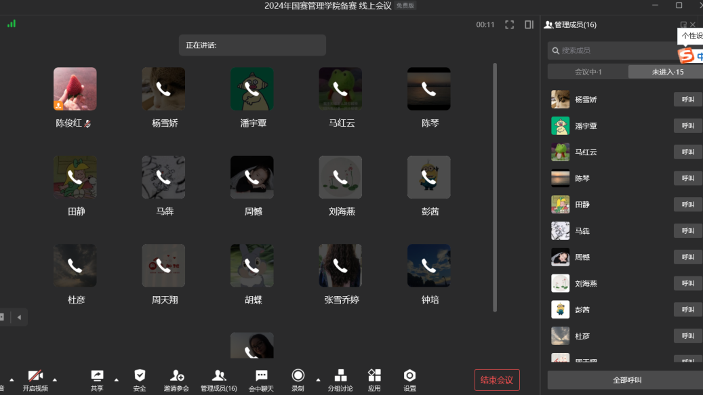Expand the arrow next to 录制
Viewport: 703px width, 395px height.
point(318,379)
